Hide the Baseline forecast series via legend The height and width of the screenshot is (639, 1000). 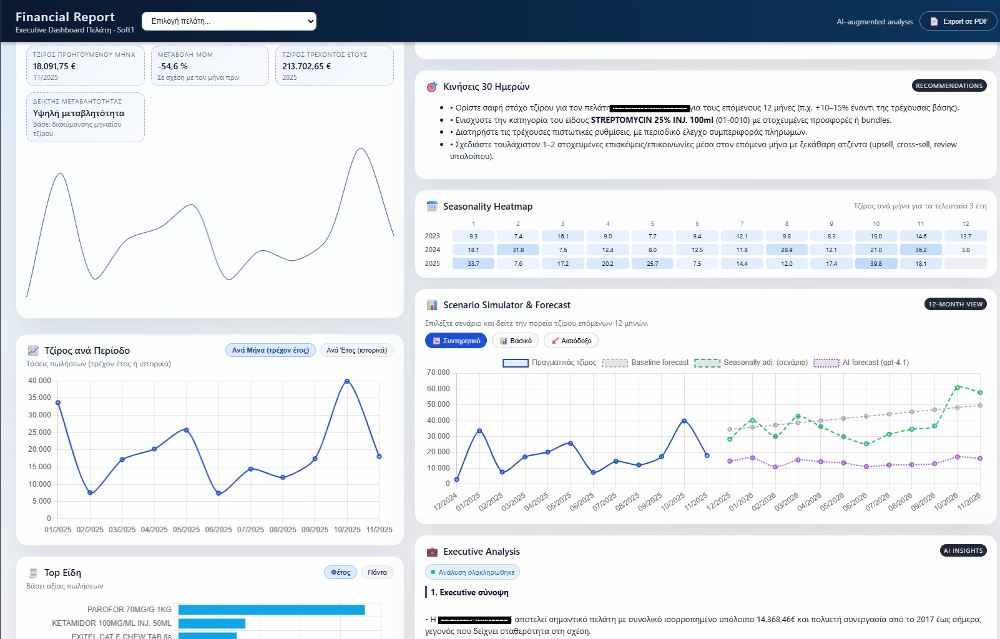pos(614,363)
